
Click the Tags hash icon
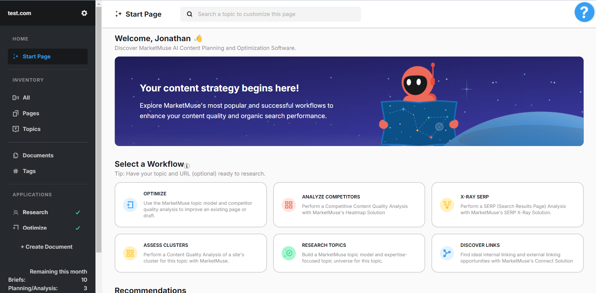16,171
